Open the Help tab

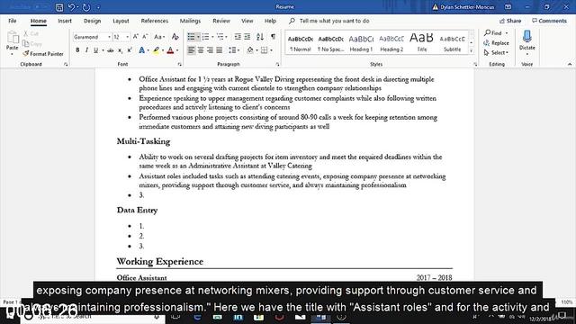point(270,21)
